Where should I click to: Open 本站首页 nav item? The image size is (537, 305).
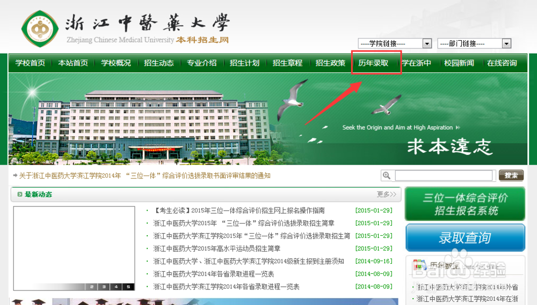(x=73, y=63)
